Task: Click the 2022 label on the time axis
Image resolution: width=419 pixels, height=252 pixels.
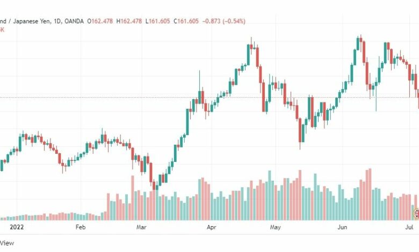Action: tap(17, 227)
